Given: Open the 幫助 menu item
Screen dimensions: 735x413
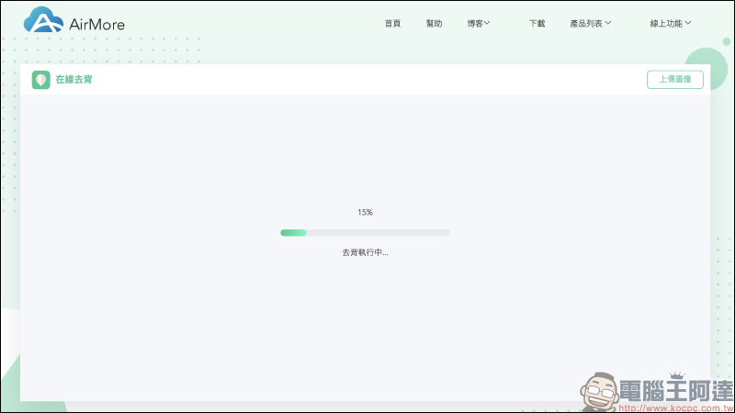Looking at the screenshot, I should coord(434,24).
